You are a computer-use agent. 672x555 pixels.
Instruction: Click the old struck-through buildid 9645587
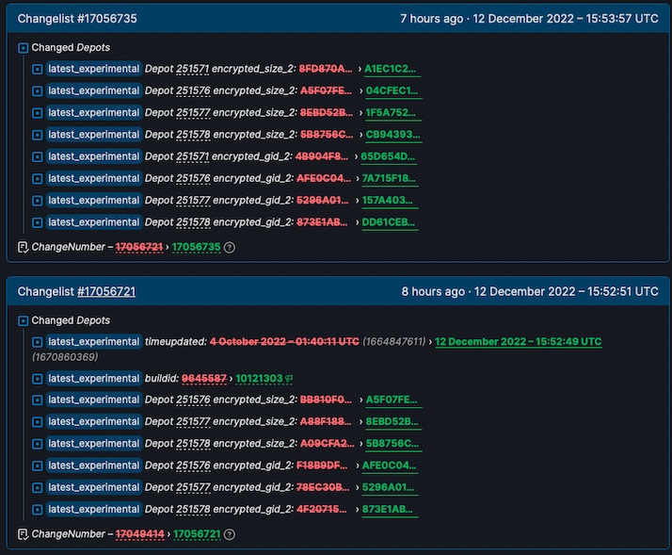click(205, 379)
